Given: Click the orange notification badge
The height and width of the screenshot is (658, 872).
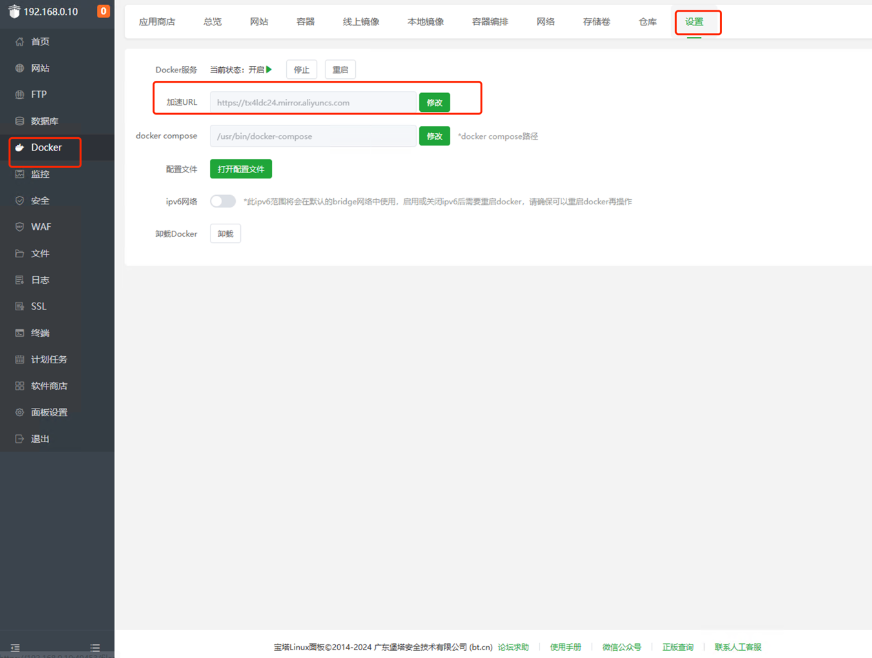Looking at the screenshot, I should pos(103,11).
